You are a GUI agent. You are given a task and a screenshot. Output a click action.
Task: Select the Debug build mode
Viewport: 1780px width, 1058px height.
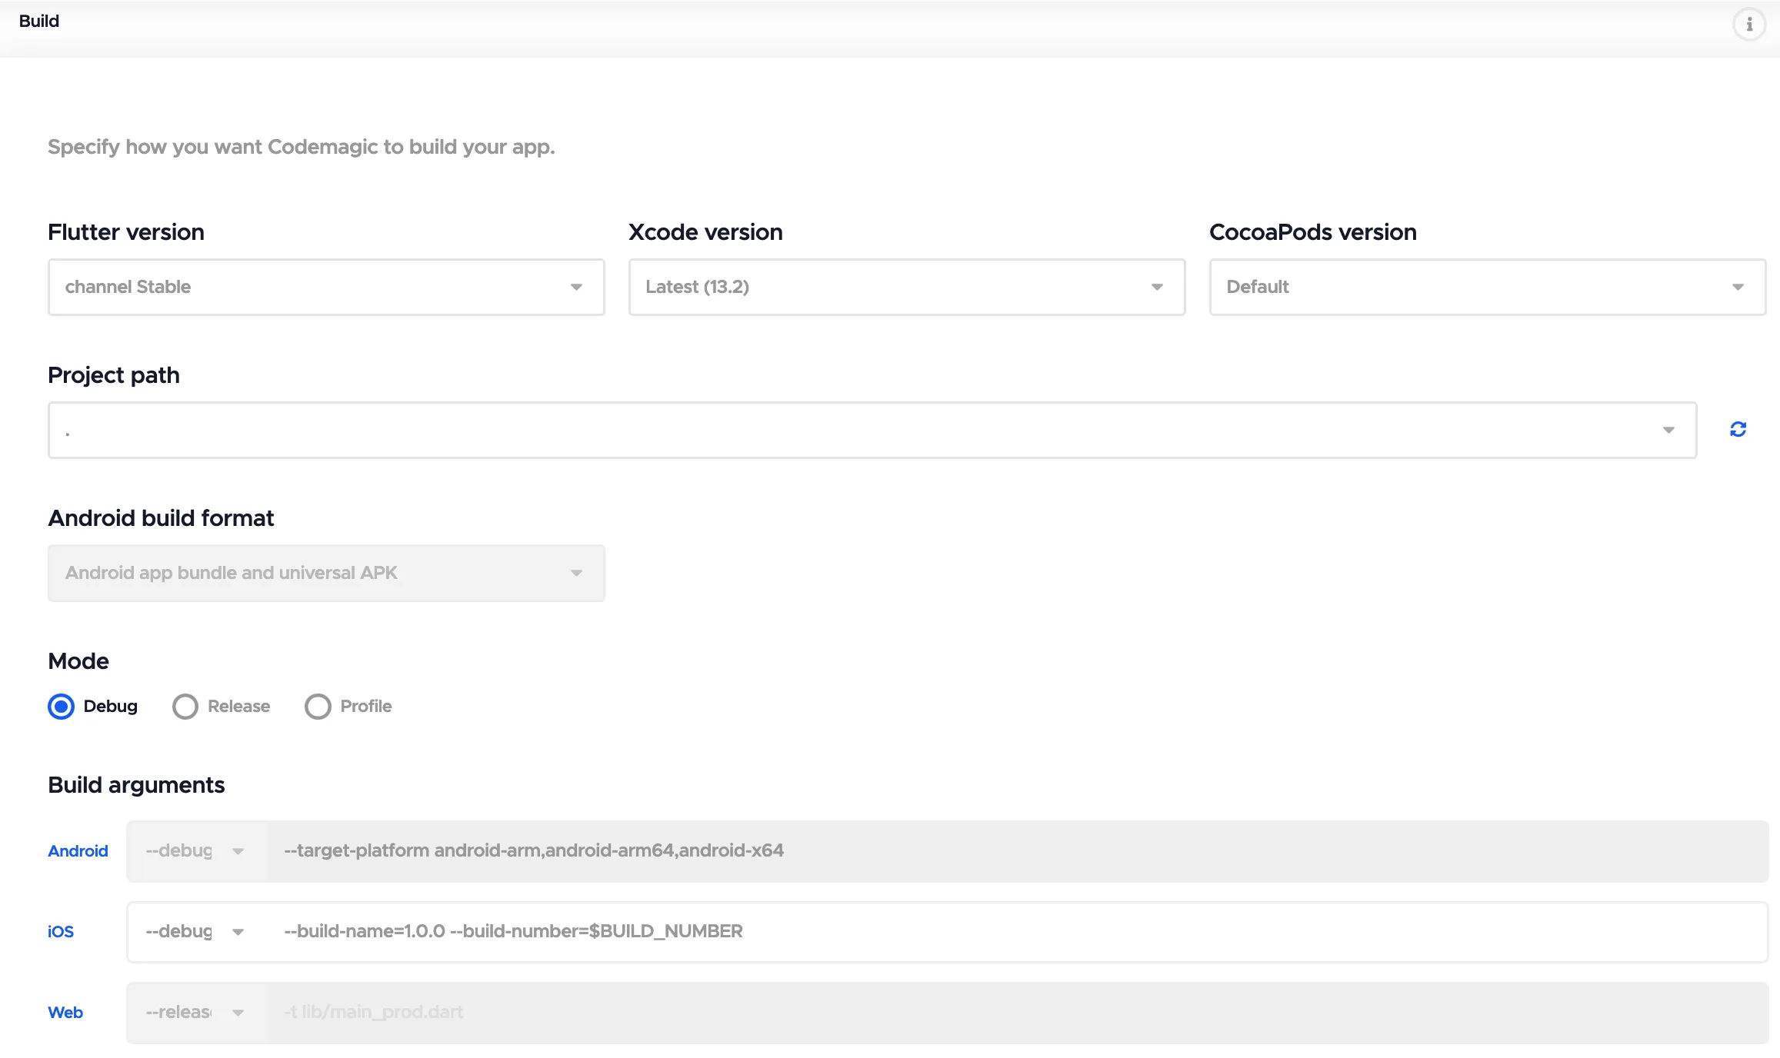point(62,706)
